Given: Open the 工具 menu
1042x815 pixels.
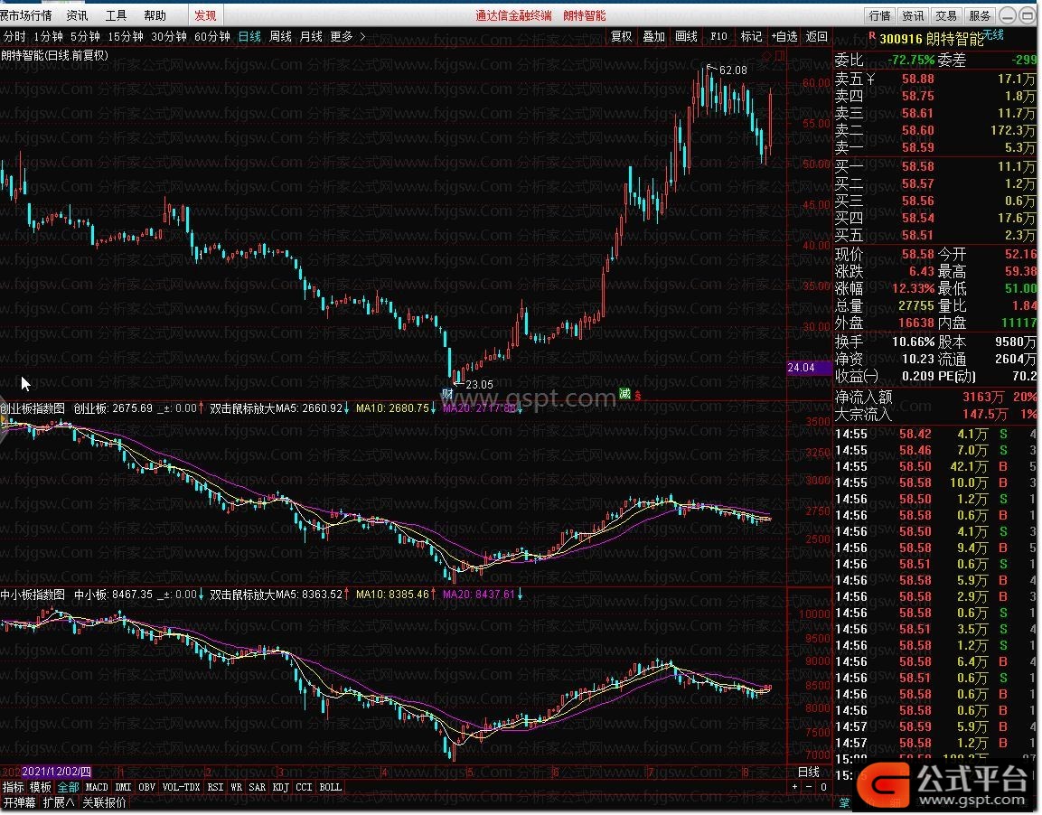Looking at the screenshot, I should (116, 15).
